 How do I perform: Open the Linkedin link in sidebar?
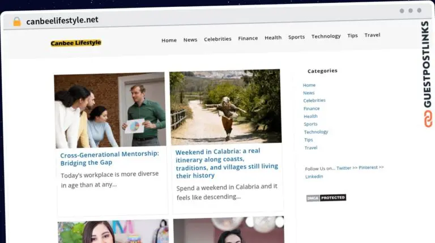coord(314,176)
